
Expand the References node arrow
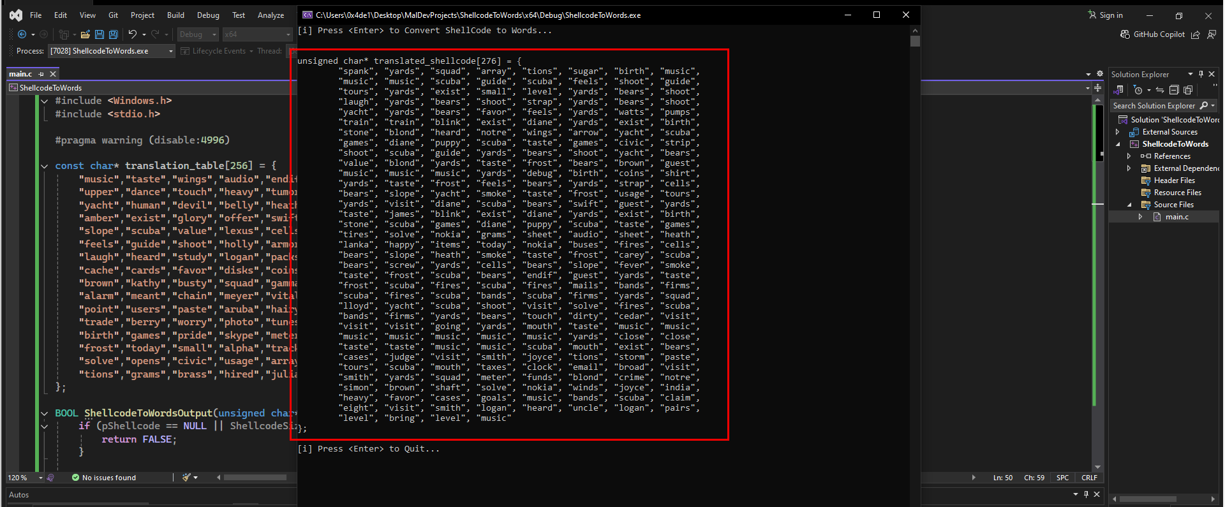[1129, 156]
